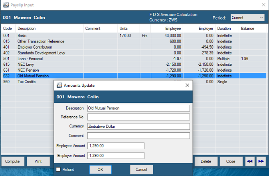The height and width of the screenshot is (176, 269).
Task: Click the Close button in Payslip Input
Action: 231,161
